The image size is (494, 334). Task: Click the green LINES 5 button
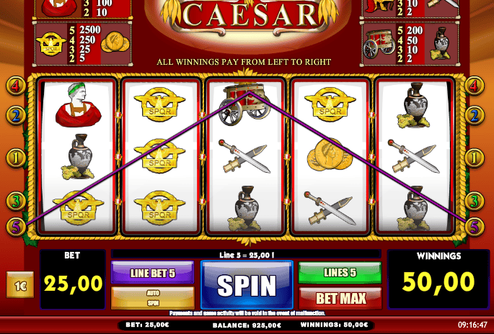(340, 272)
